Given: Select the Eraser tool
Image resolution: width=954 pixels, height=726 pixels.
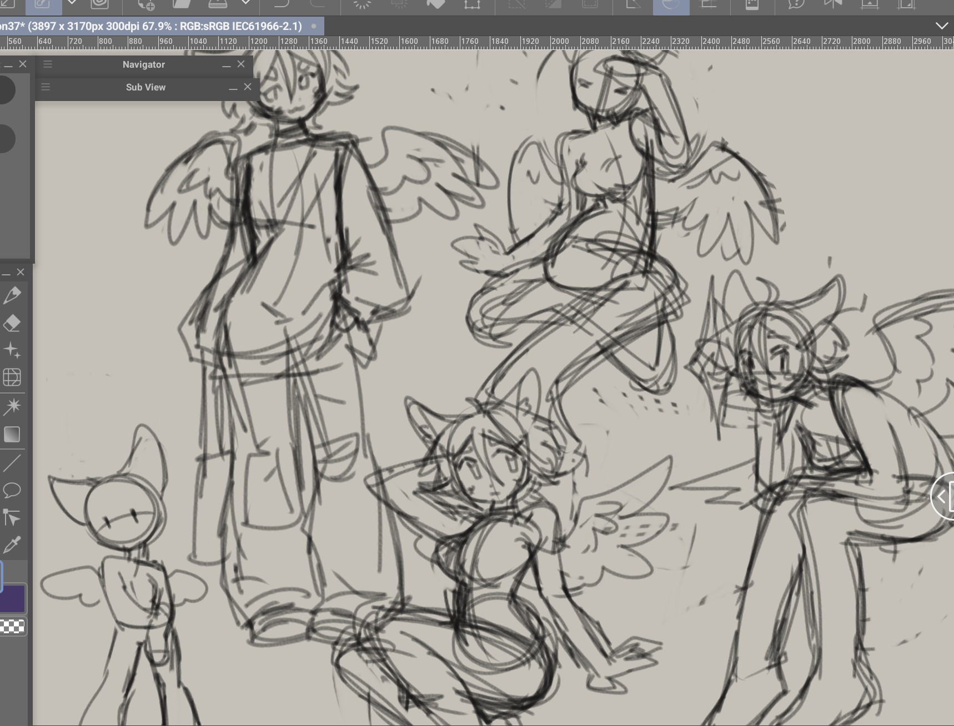Looking at the screenshot, I should coord(12,323).
